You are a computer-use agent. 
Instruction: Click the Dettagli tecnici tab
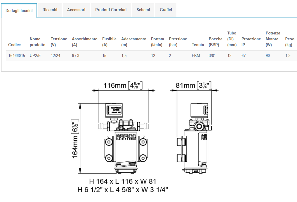coord(19,11)
